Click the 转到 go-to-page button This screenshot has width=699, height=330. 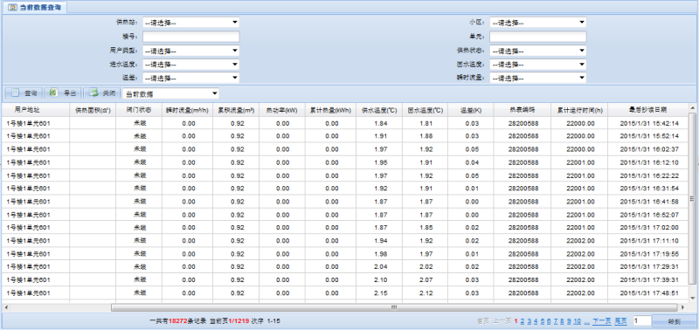point(674,320)
